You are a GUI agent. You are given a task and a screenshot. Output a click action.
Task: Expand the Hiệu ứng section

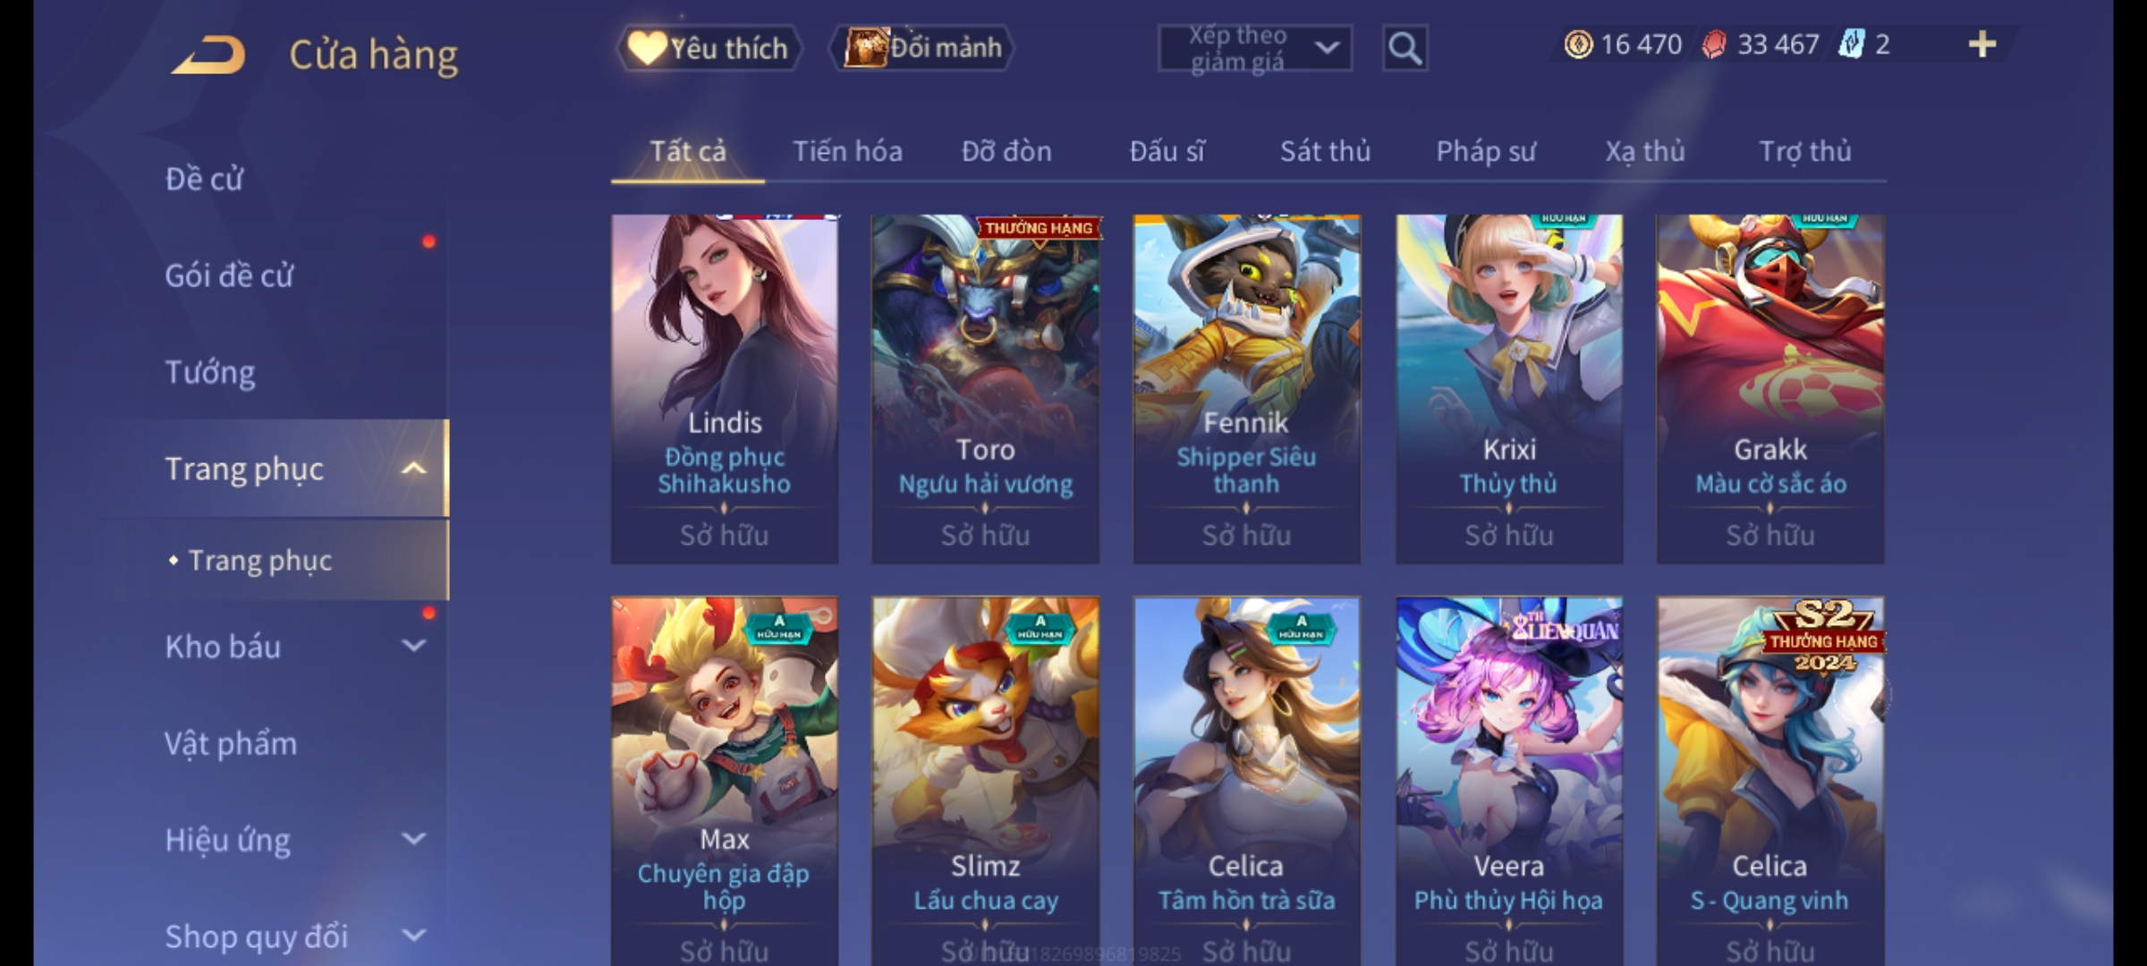click(x=413, y=839)
